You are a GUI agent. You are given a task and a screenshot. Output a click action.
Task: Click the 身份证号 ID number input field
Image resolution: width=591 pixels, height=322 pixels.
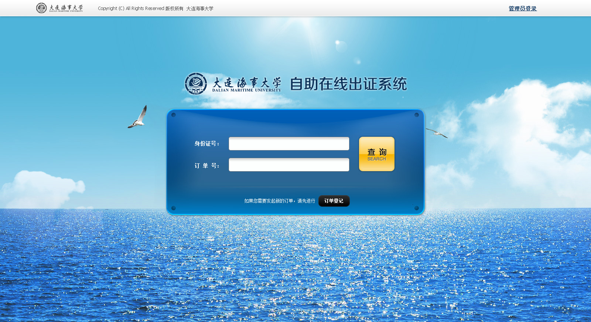(289, 144)
